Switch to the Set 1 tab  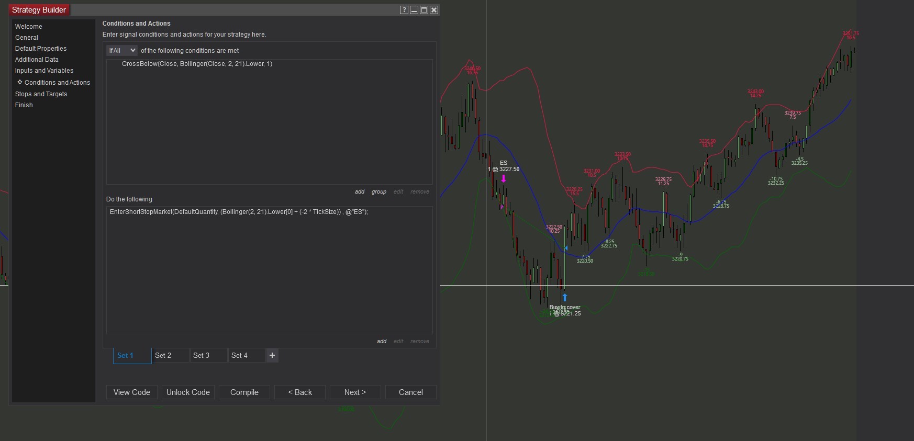click(x=132, y=355)
